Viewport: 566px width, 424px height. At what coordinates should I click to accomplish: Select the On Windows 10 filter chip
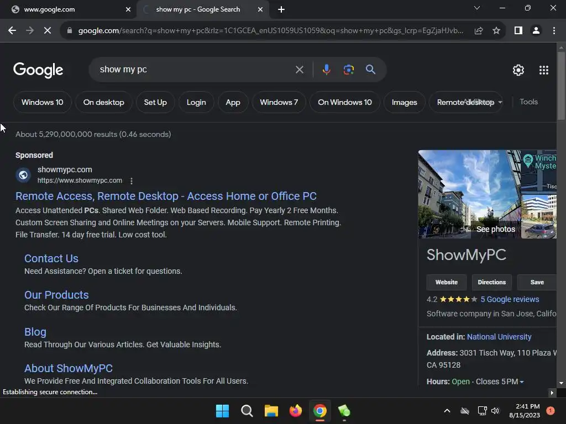[345, 102]
